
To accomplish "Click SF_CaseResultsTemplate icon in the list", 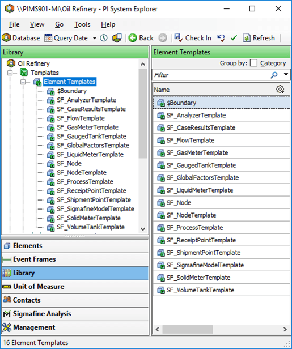I will pyautogui.click(x=161, y=128).
